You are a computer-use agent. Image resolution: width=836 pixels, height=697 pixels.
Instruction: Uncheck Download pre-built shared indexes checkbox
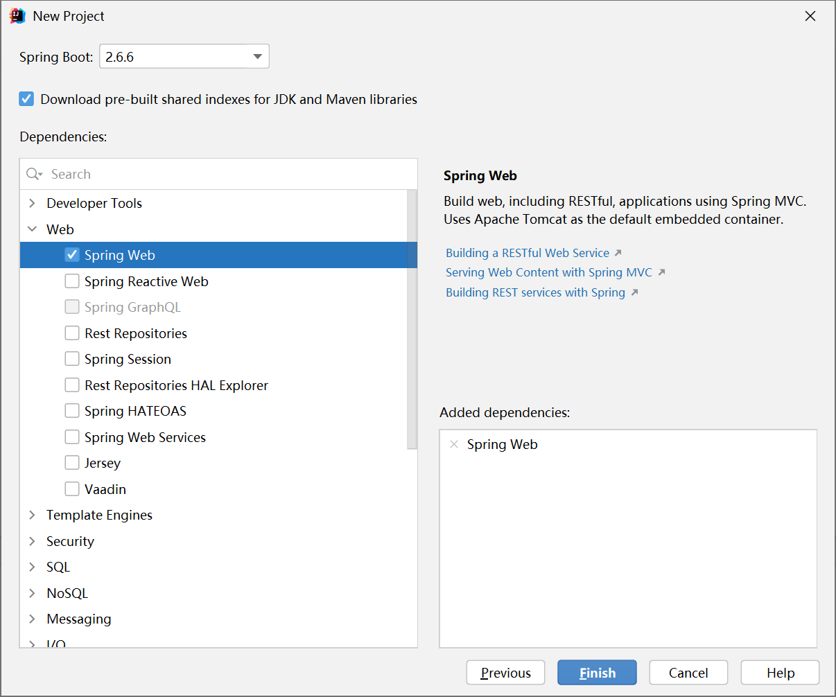(x=26, y=99)
